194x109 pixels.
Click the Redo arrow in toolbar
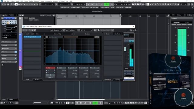coord(5,4)
